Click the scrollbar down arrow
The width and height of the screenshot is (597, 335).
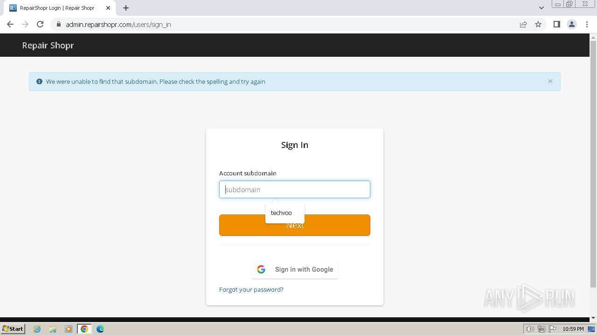click(593, 318)
